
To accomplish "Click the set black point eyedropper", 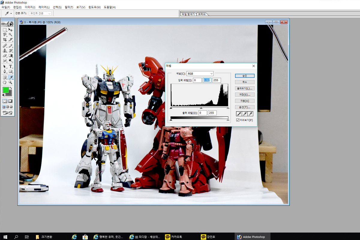I will pyautogui.click(x=239, y=114).
